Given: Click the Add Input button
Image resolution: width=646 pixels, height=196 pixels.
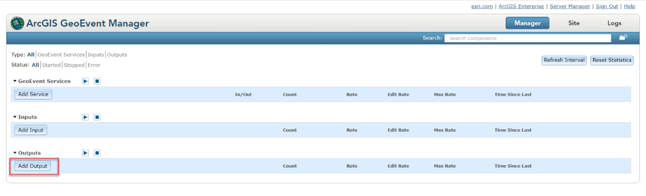Looking at the screenshot, I should pyautogui.click(x=31, y=130).
